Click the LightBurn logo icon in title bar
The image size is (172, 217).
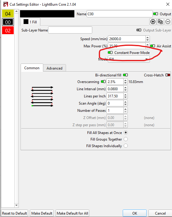coord(5,4)
